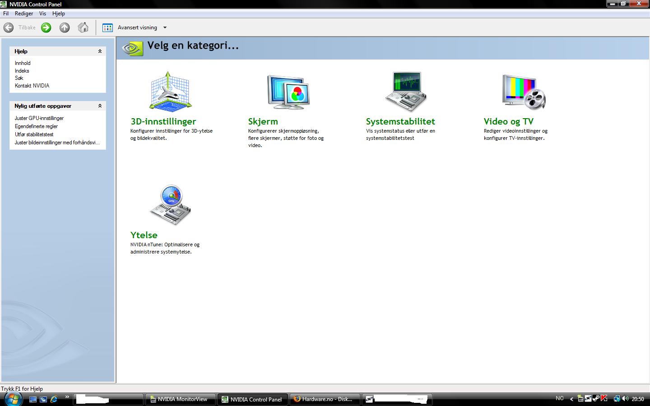Image resolution: width=650 pixels, height=406 pixels.
Task: Launch Internet Explorer from quick launch
Action: click(54, 399)
